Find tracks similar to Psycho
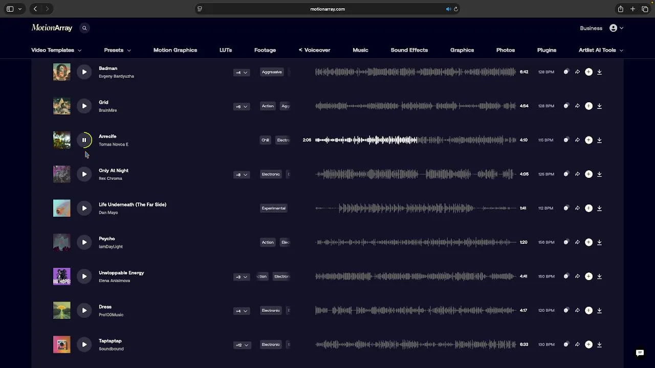The width and height of the screenshot is (655, 368). coord(566,242)
